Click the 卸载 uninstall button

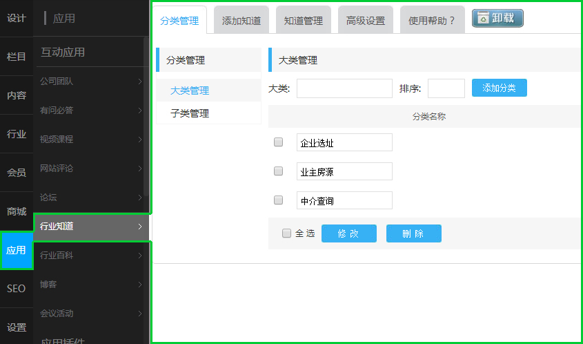tap(497, 18)
